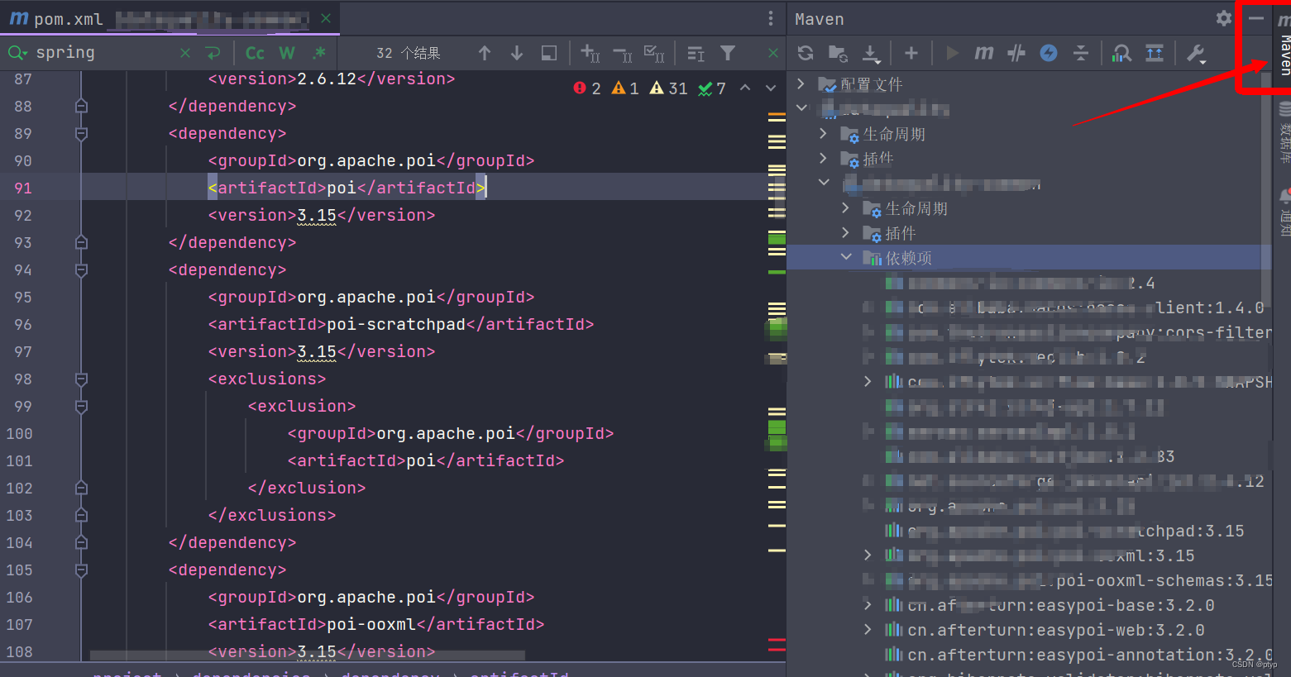Open search filter options
This screenshot has height=677, width=1291.
point(728,53)
